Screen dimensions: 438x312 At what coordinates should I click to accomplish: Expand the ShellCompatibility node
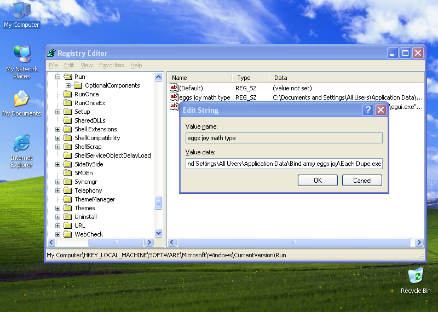click(x=57, y=138)
